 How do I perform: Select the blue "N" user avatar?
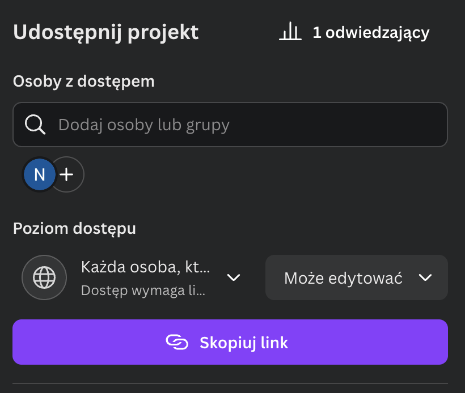pos(39,174)
